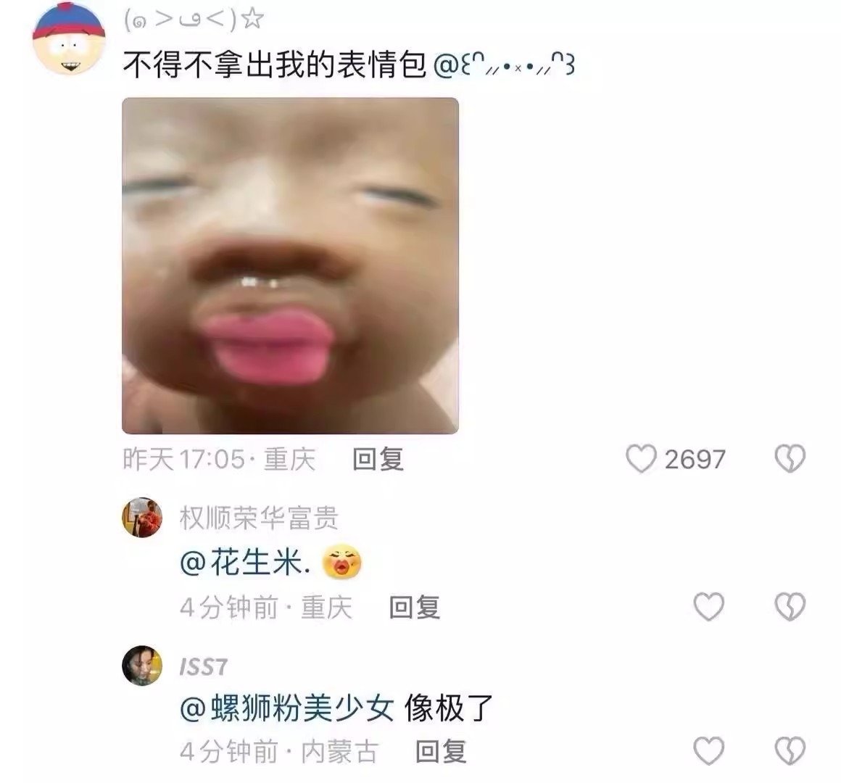Open username 权顺荣华富贵 profile
841x783 pixels.
tap(259, 518)
